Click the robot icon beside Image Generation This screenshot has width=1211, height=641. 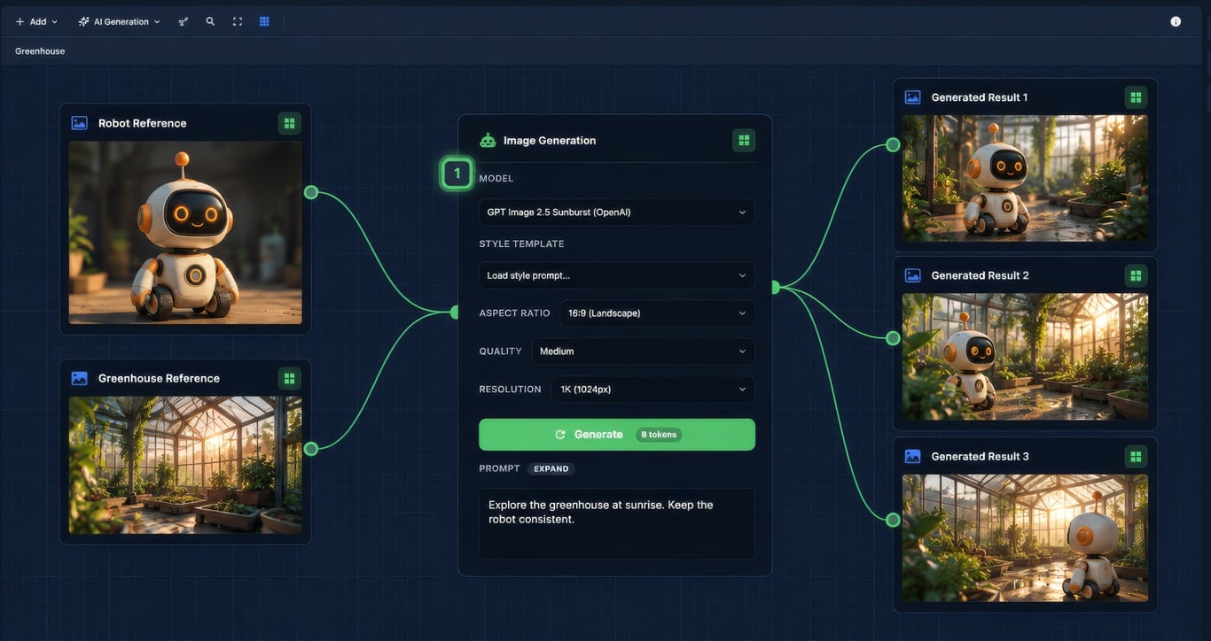click(488, 140)
